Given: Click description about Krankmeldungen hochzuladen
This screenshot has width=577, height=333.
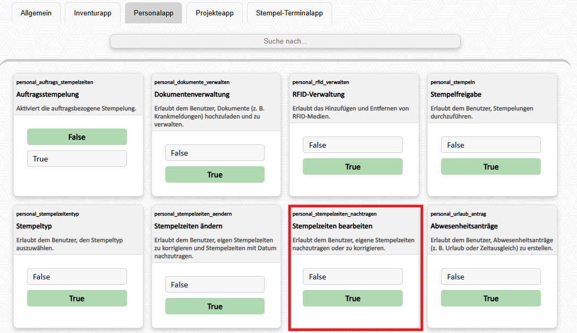Looking at the screenshot, I should (209, 116).
